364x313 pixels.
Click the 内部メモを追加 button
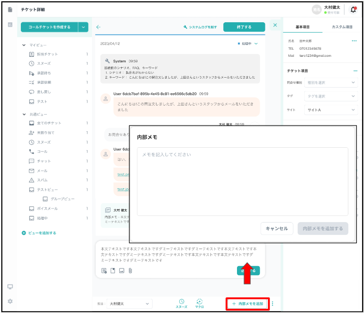pos(247,304)
